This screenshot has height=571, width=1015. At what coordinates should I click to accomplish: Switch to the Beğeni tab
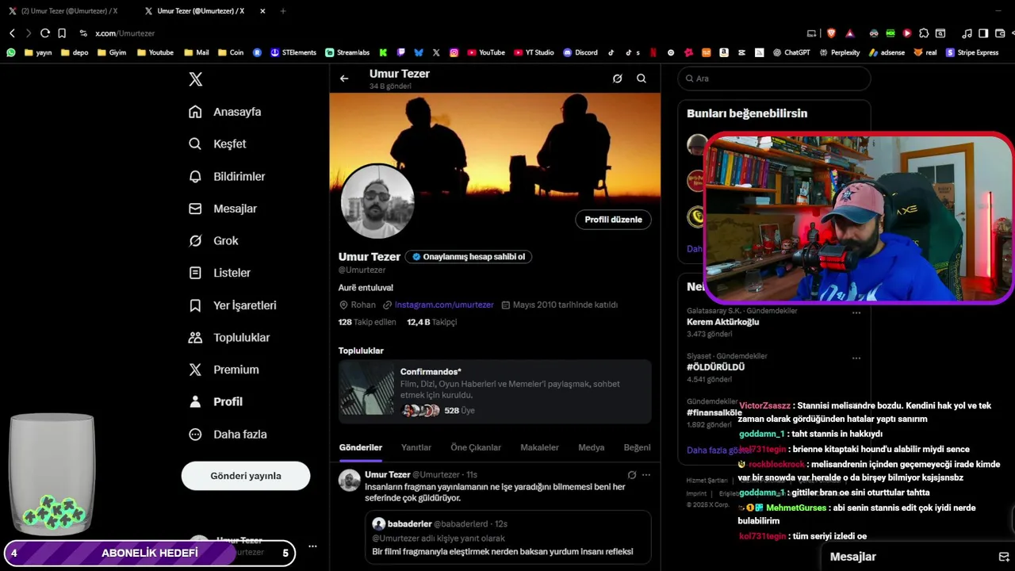pyautogui.click(x=637, y=447)
